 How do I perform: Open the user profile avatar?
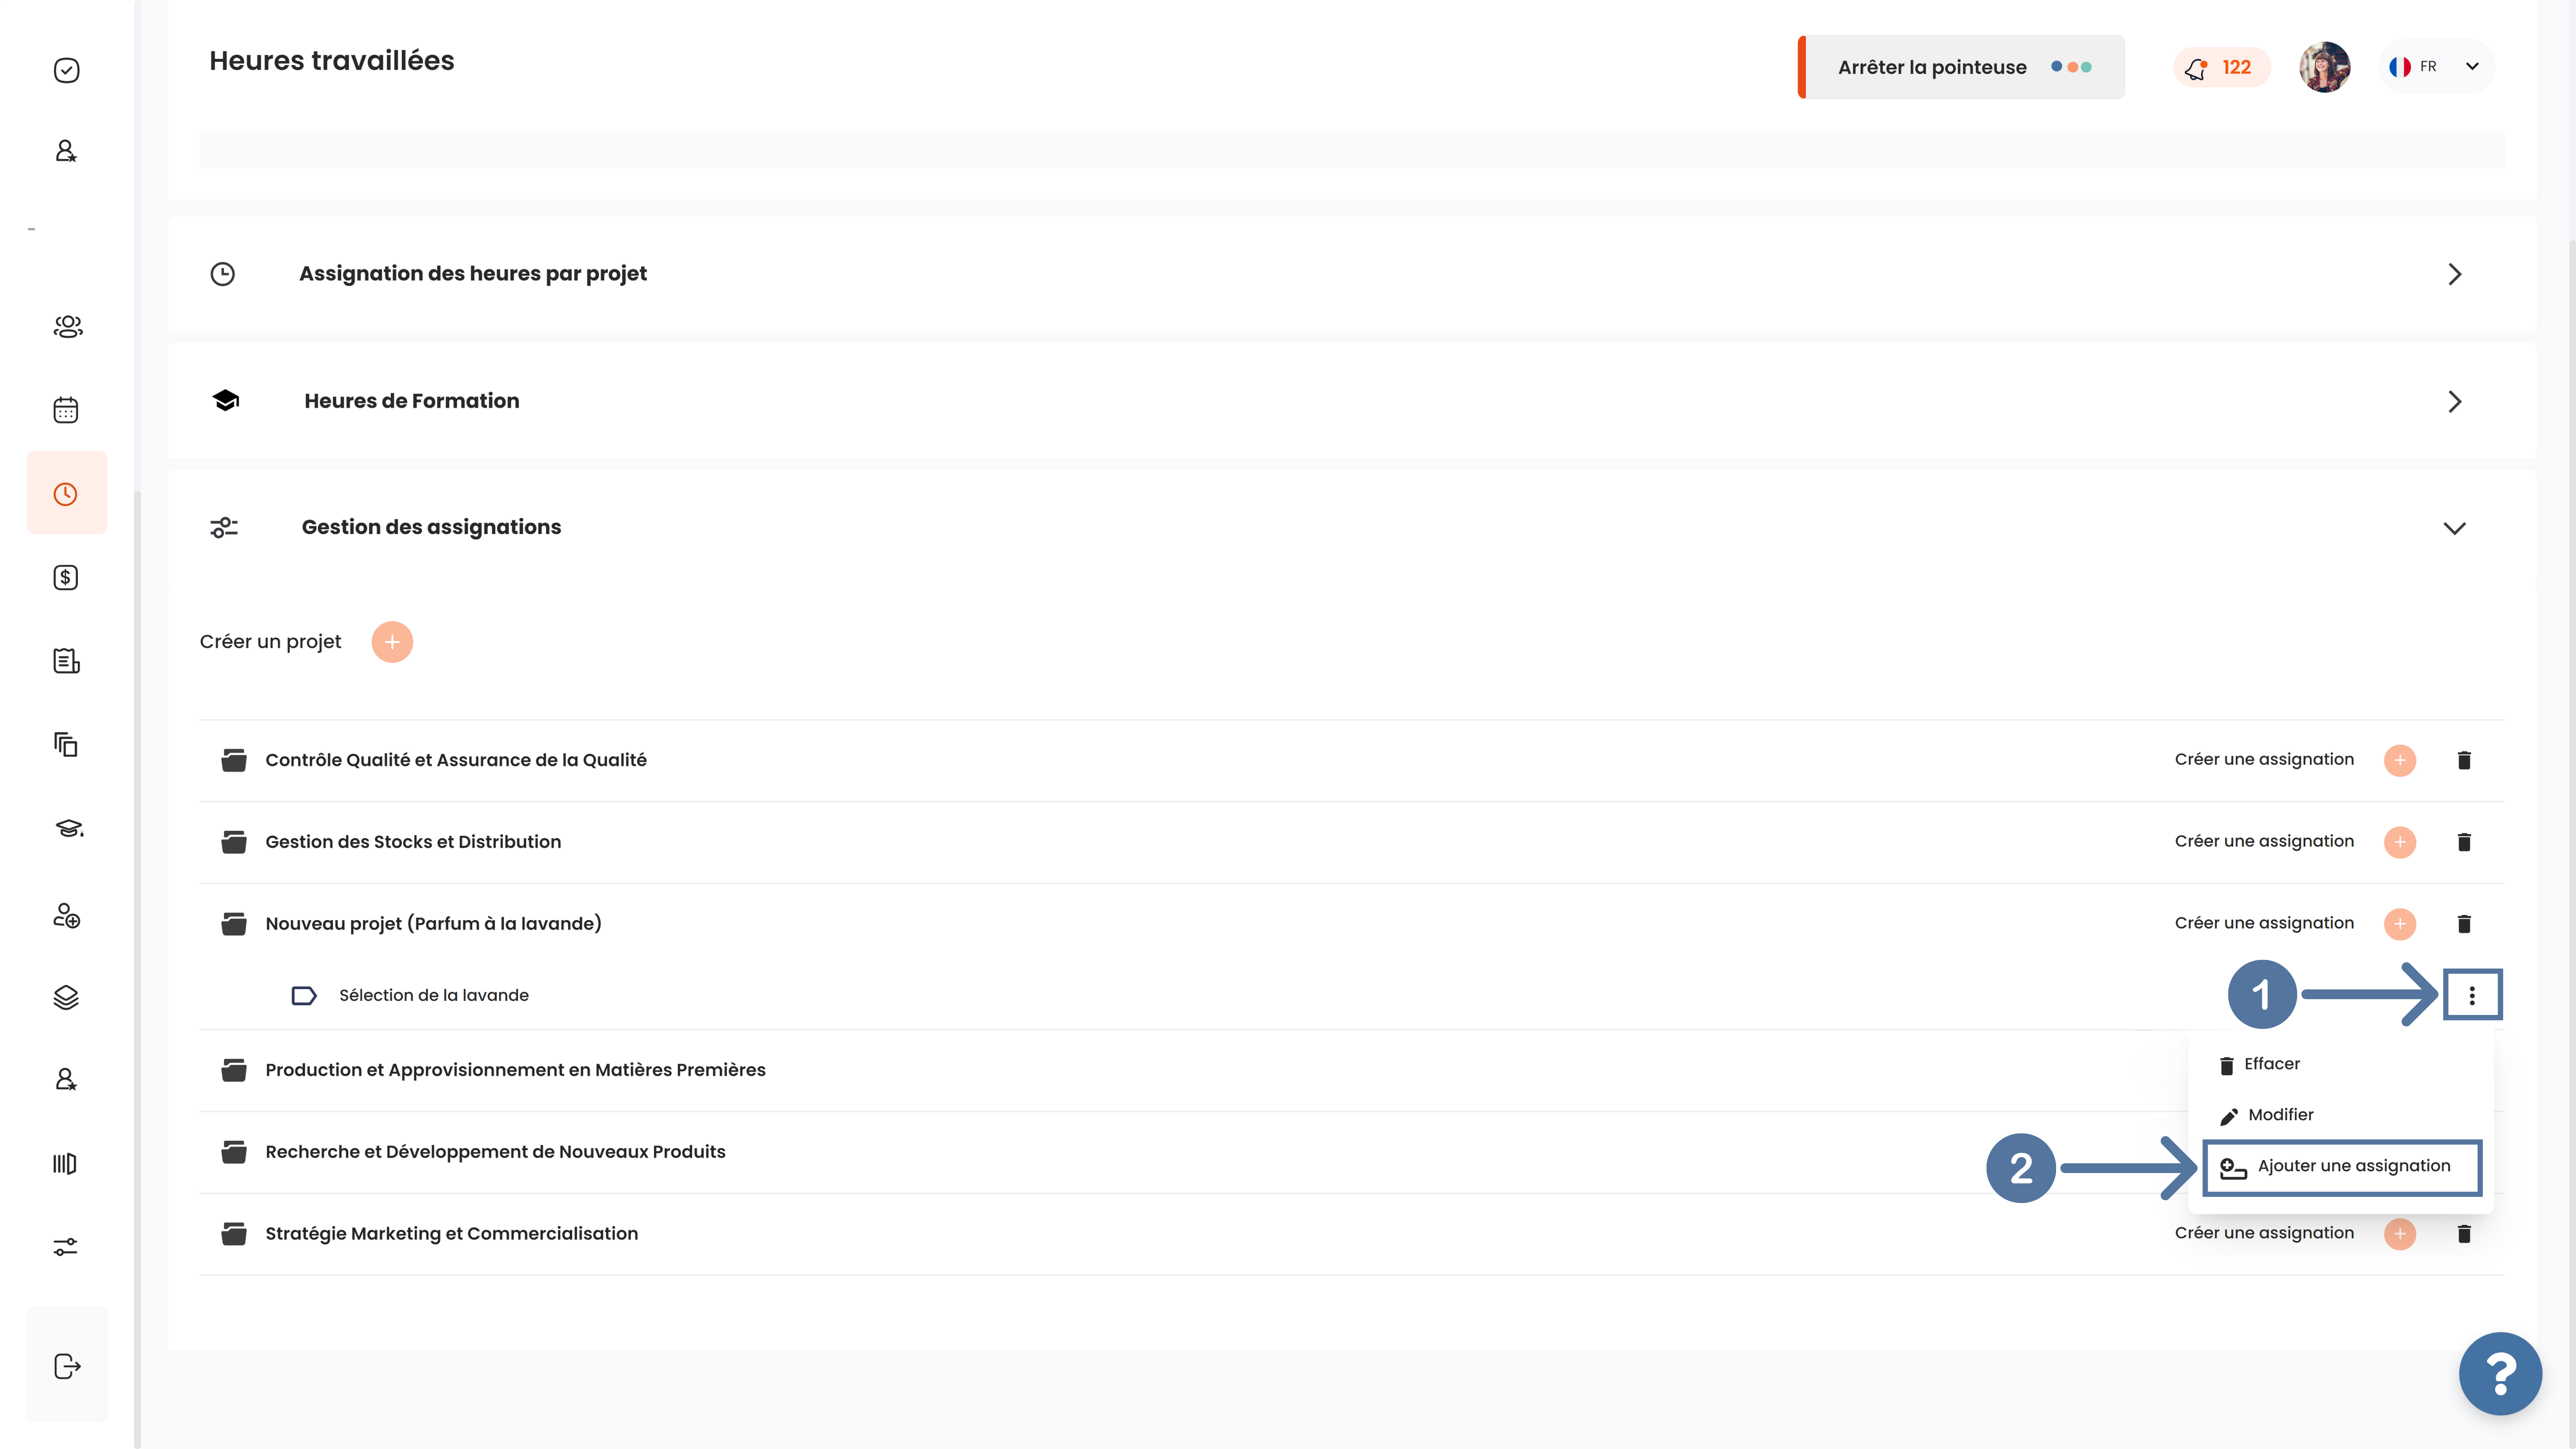pos(2325,67)
